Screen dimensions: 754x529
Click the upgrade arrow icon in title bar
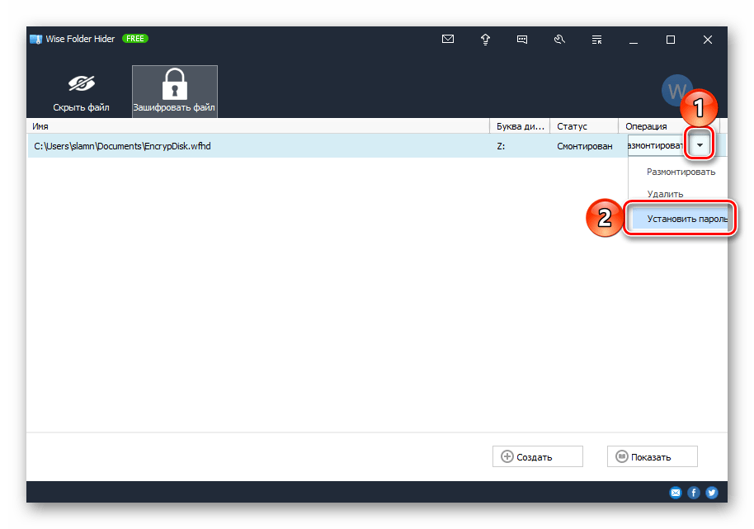click(x=486, y=40)
